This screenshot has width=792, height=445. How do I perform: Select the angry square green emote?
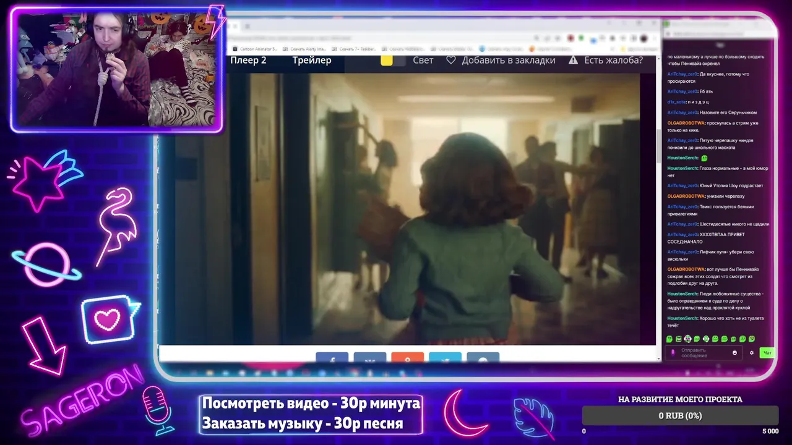[x=679, y=339]
